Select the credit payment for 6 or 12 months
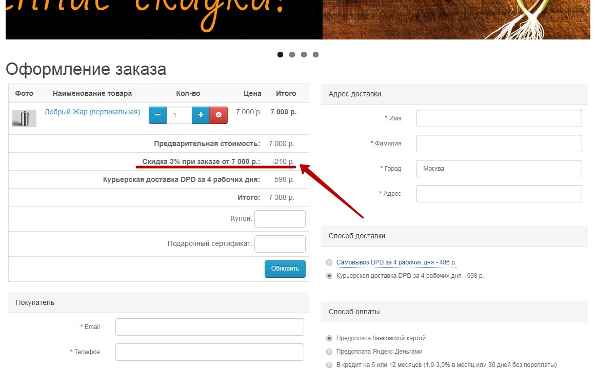596x370 pixels. click(329, 365)
